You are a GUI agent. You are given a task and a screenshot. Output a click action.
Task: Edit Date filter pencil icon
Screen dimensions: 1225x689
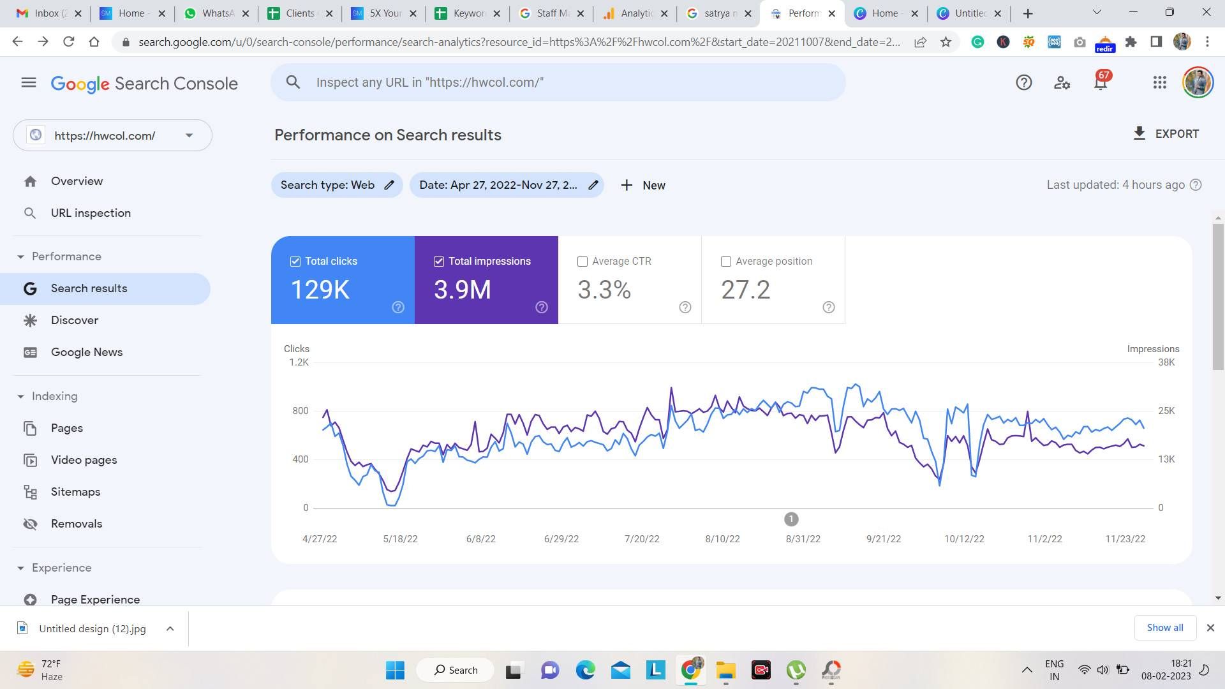pyautogui.click(x=593, y=185)
